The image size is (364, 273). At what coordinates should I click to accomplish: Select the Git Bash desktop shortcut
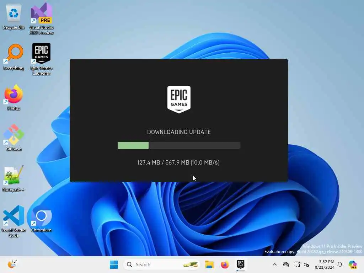click(14, 138)
